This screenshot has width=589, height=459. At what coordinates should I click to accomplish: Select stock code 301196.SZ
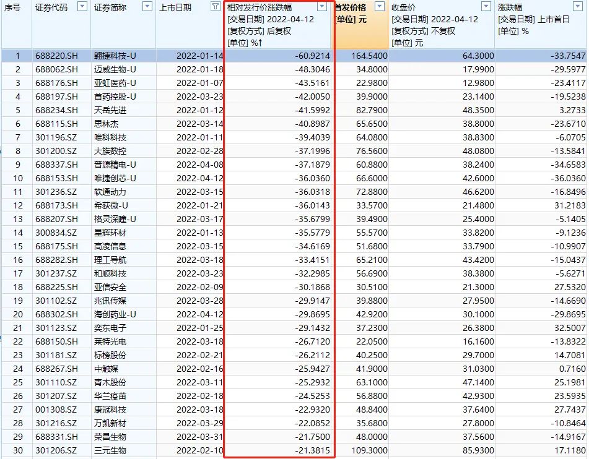coord(56,137)
